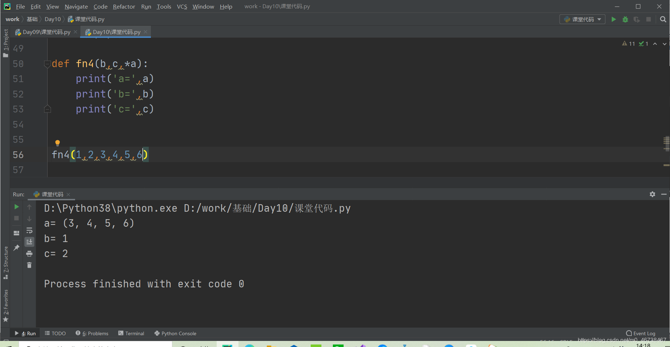Open the TODO tool window
Screen dimensions: 670x347
point(55,333)
